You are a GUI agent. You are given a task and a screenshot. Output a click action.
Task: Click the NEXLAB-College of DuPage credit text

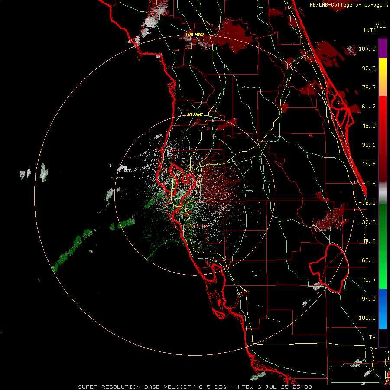pos(348,5)
